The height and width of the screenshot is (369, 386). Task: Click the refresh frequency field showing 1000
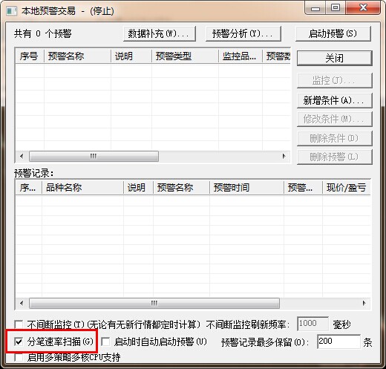click(313, 324)
